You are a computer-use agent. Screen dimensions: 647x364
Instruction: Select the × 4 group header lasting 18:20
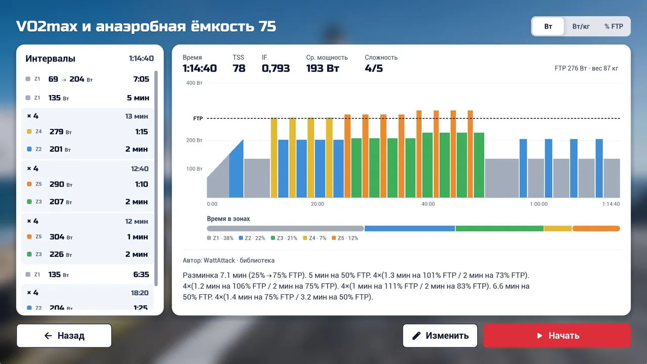pyautogui.click(x=87, y=293)
